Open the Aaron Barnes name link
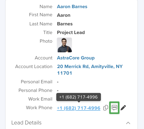This screenshot has height=129, width=144. point(72,7)
